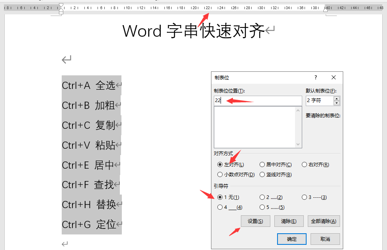Click the line Ctrl+H 替换

(89, 205)
